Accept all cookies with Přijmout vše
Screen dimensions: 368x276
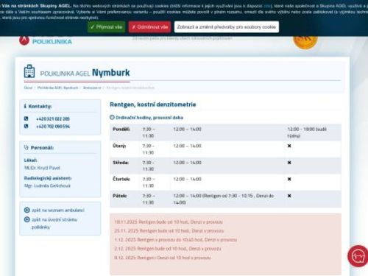click(x=106, y=27)
